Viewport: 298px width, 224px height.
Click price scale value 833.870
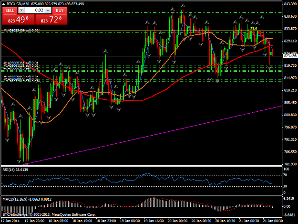[x=290, y=29]
